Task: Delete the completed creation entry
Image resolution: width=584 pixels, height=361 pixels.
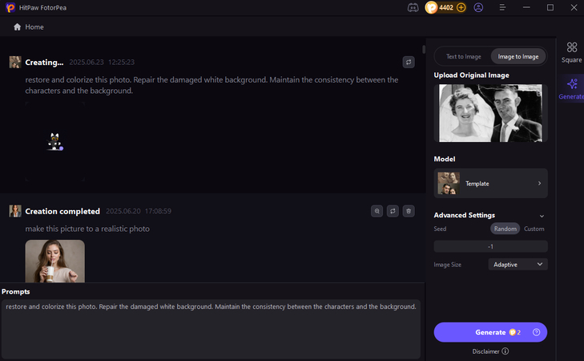Action: pos(409,211)
